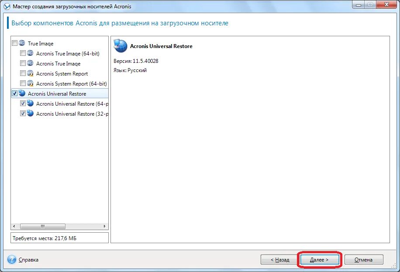Uncheck Acronis Universal Restore (64- checkbox
The image size is (400, 272).
23,103
